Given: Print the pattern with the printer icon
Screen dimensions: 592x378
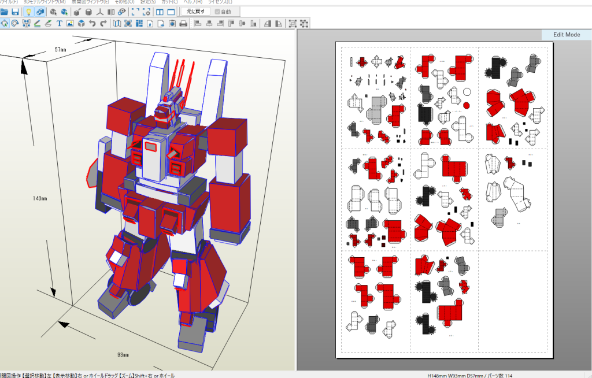Looking at the screenshot, I should (x=183, y=24).
